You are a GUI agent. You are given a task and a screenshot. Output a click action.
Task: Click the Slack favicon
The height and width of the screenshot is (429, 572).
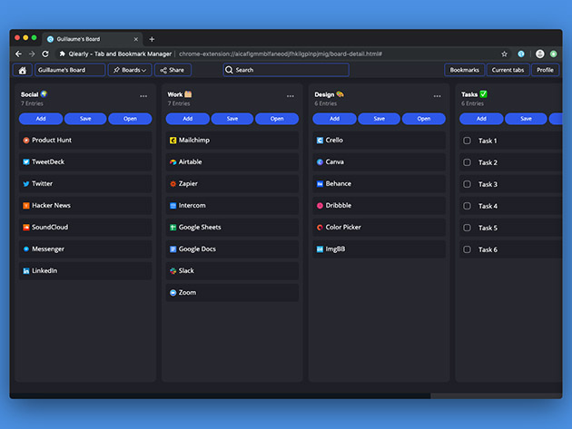click(x=173, y=271)
